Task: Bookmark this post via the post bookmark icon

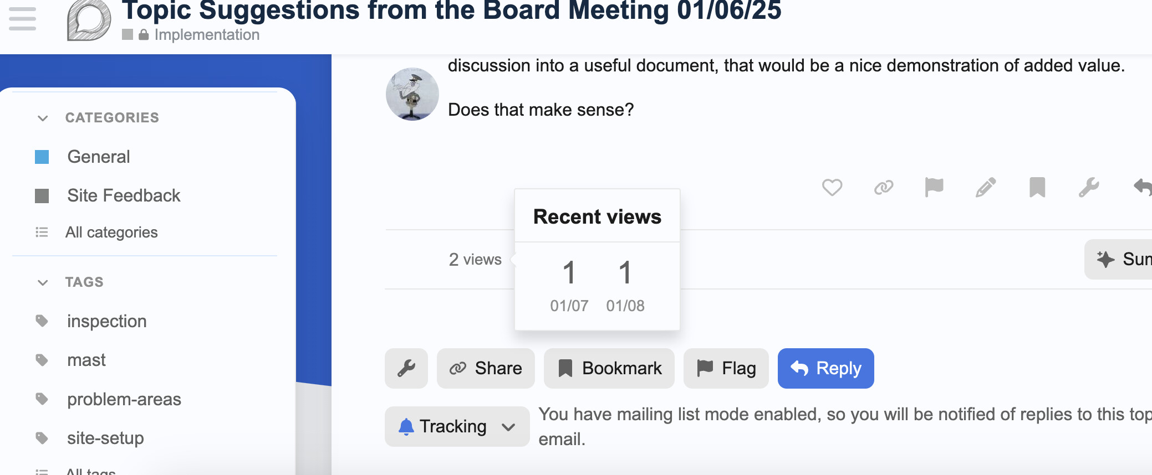Action: (x=1037, y=188)
